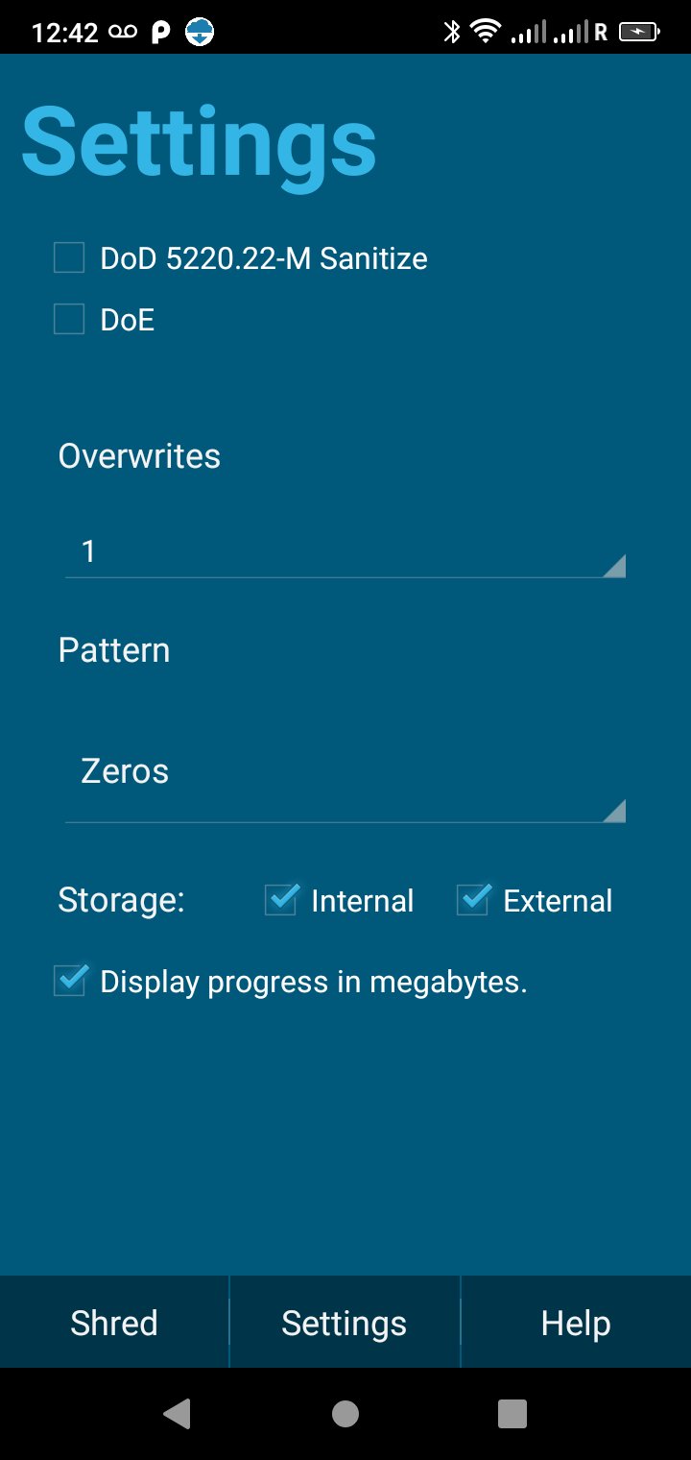
Task: Tap the Bluetooth status bar icon
Action: (451, 32)
